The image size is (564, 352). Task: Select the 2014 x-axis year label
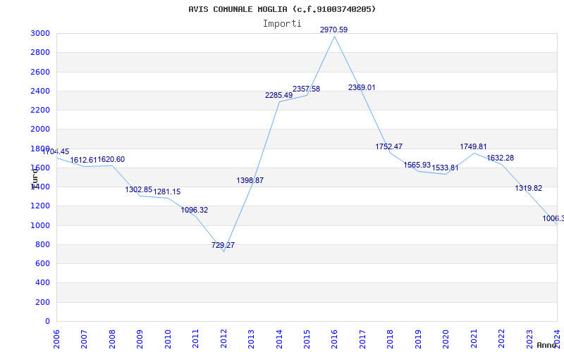tap(279, 339)
